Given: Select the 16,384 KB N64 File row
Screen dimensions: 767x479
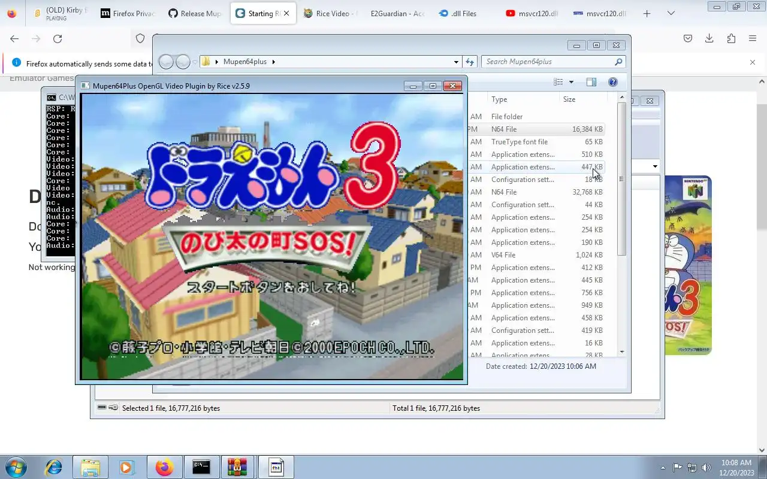Looking at the screenshot, I should [536, 129].
